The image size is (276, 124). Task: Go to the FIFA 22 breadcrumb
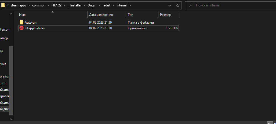tap(56, 5)
